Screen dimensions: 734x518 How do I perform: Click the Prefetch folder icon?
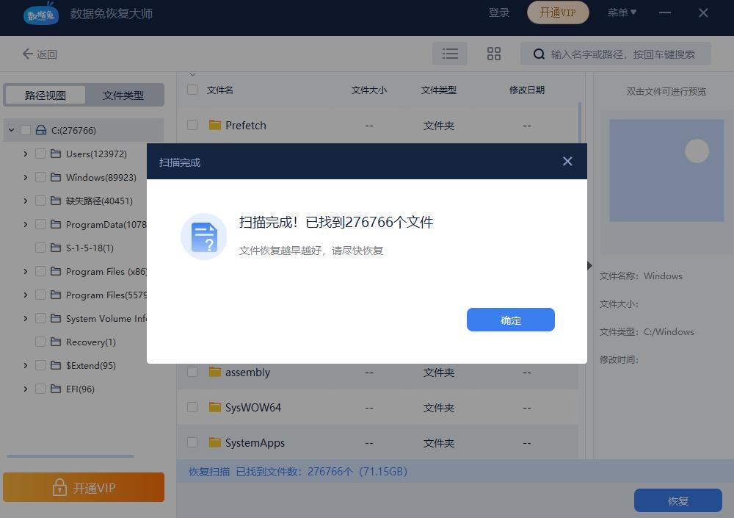point(214,125)
